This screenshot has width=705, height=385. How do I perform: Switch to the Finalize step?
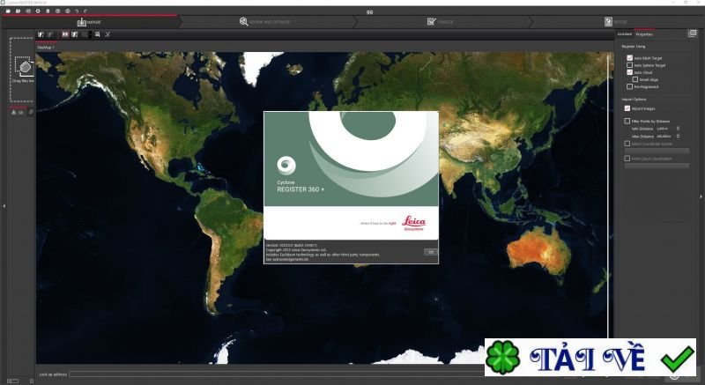click(441, 21)
